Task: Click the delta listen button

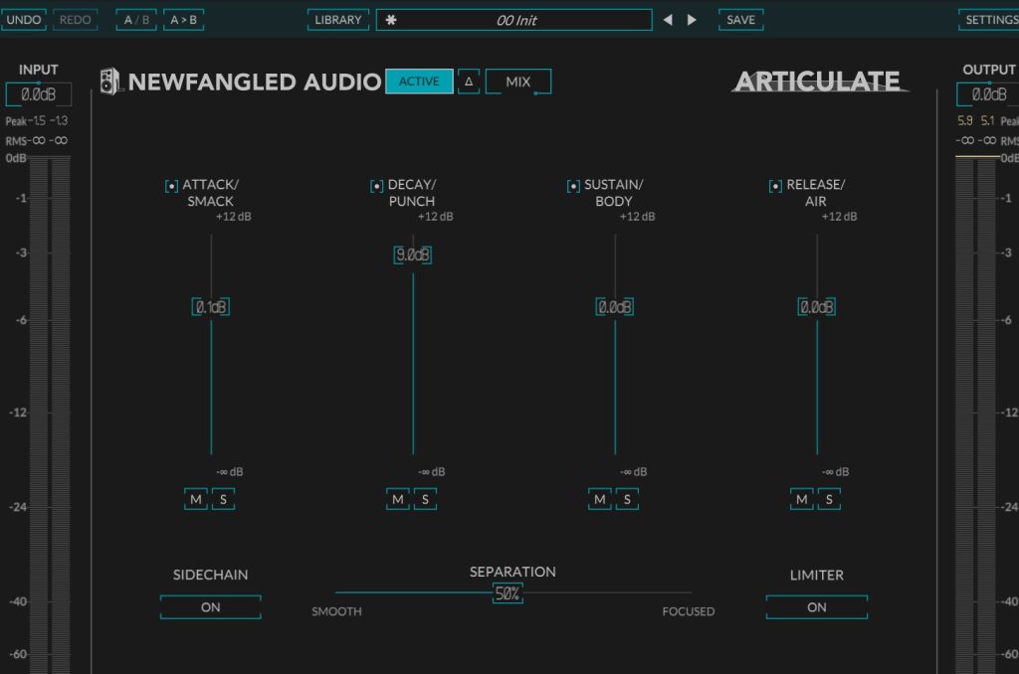Action: click(x=469, y=82)
